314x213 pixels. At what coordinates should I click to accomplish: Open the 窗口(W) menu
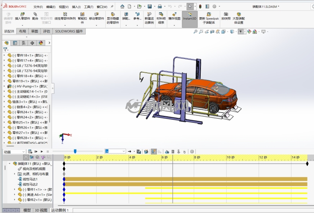(x=102, y=7)
